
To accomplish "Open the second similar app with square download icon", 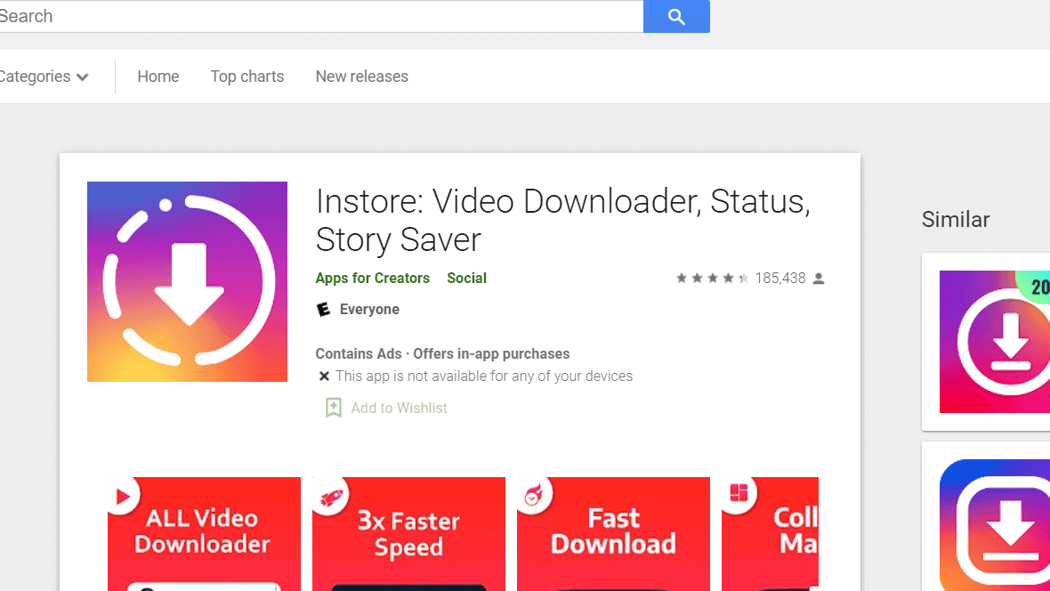I will tap(995, 525).
